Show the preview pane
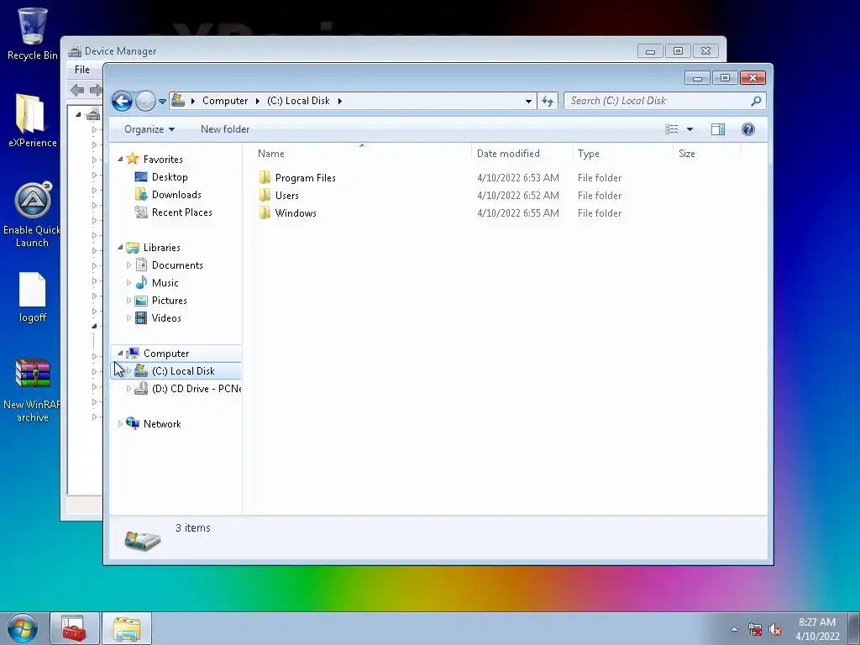The height and width of the screenshot is (645, 860). click(718, 129)
